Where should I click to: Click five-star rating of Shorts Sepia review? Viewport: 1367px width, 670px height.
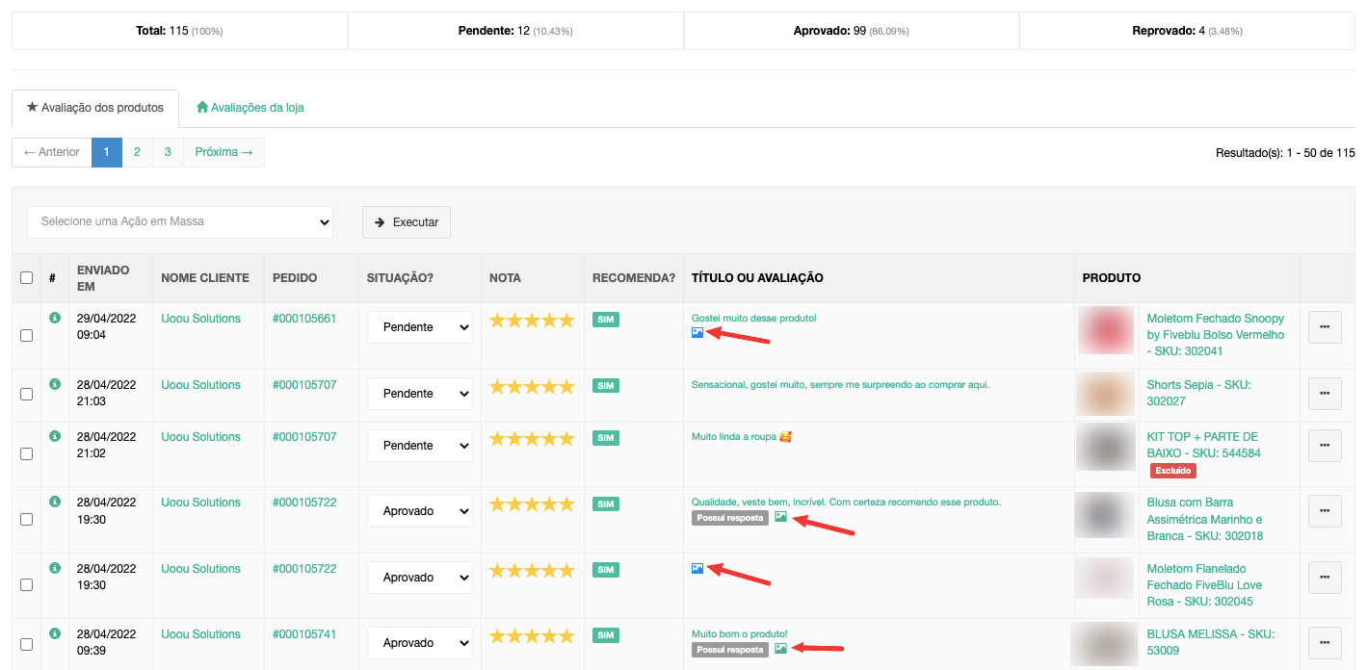(x=532, y=387)
